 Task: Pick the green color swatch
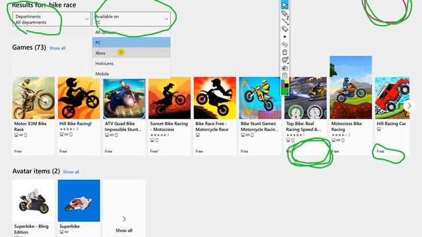coord(285,91)
